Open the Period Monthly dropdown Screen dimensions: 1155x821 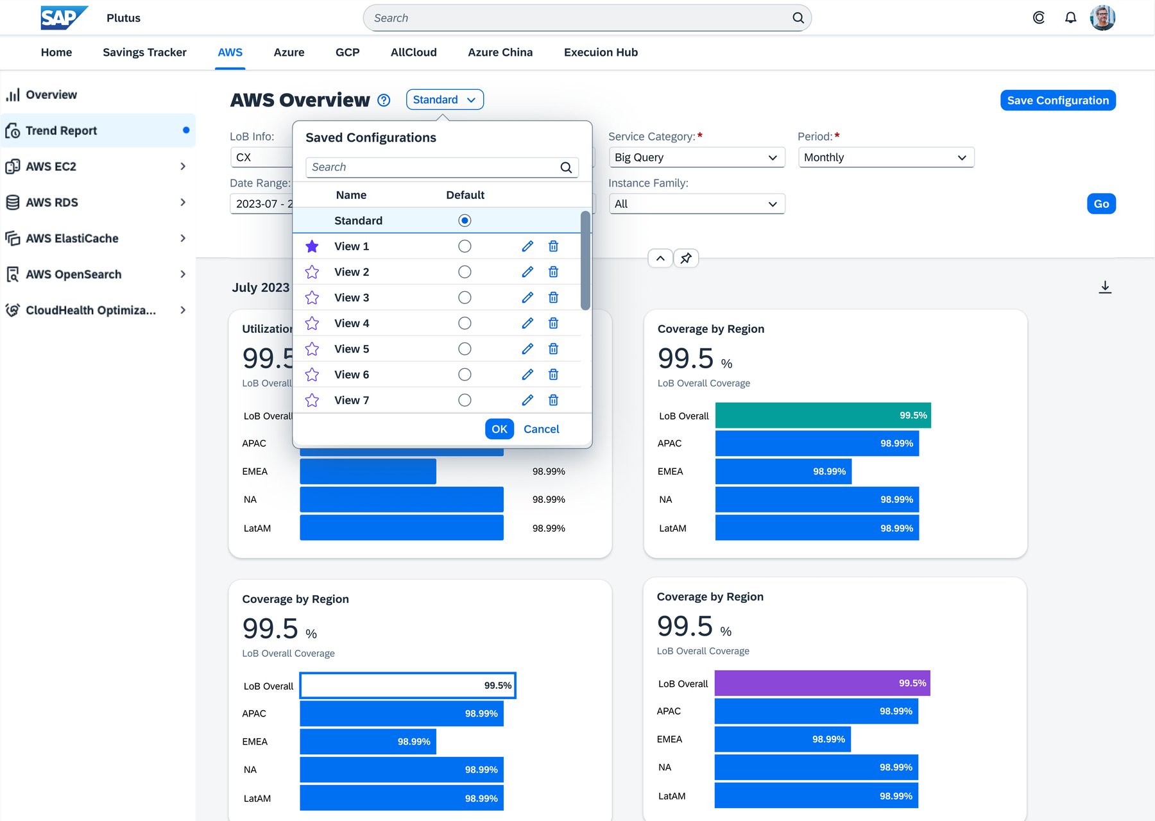(886, 158)
